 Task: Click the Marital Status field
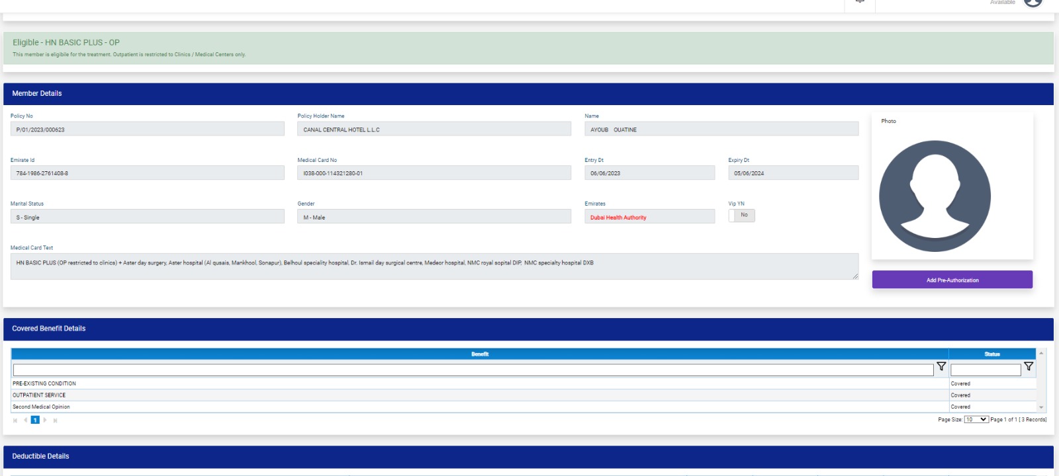(148, 217)
